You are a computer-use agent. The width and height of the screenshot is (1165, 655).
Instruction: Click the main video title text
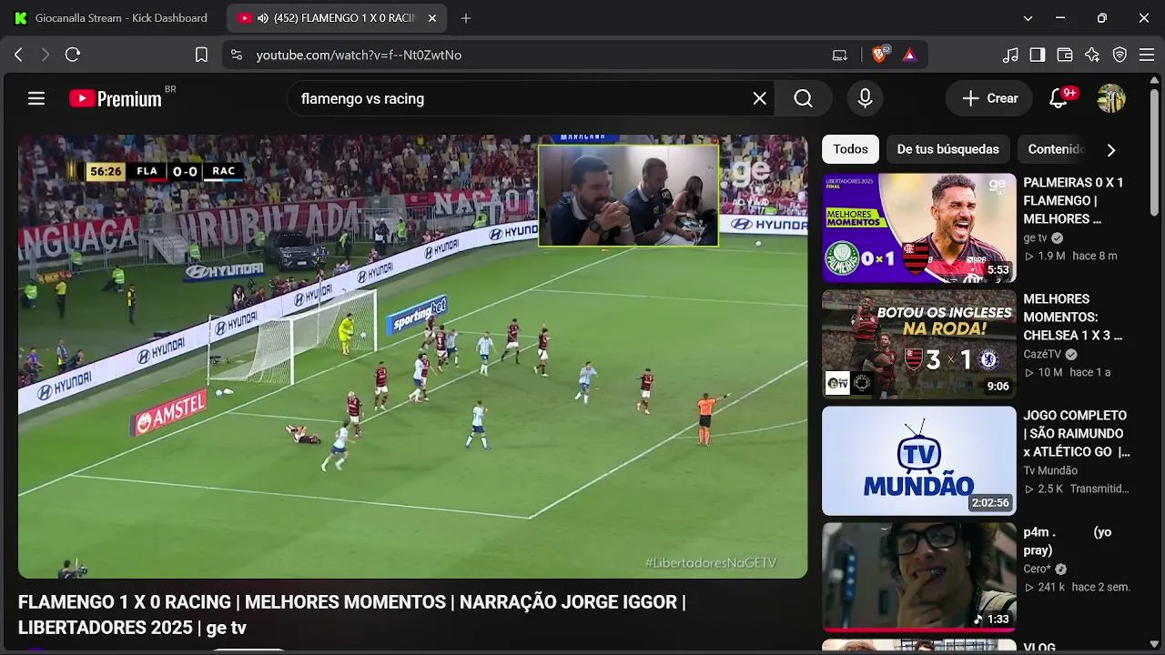(x=351, y=615)
